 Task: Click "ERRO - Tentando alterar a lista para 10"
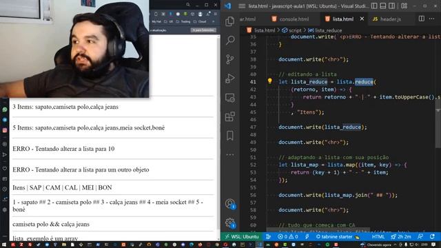tap(63, 149)
